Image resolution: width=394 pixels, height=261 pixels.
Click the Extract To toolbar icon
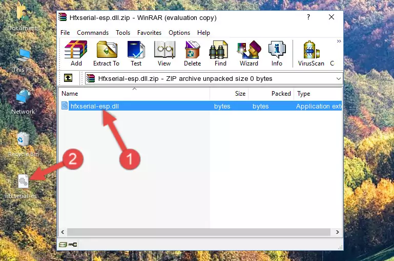coord(106,53)
